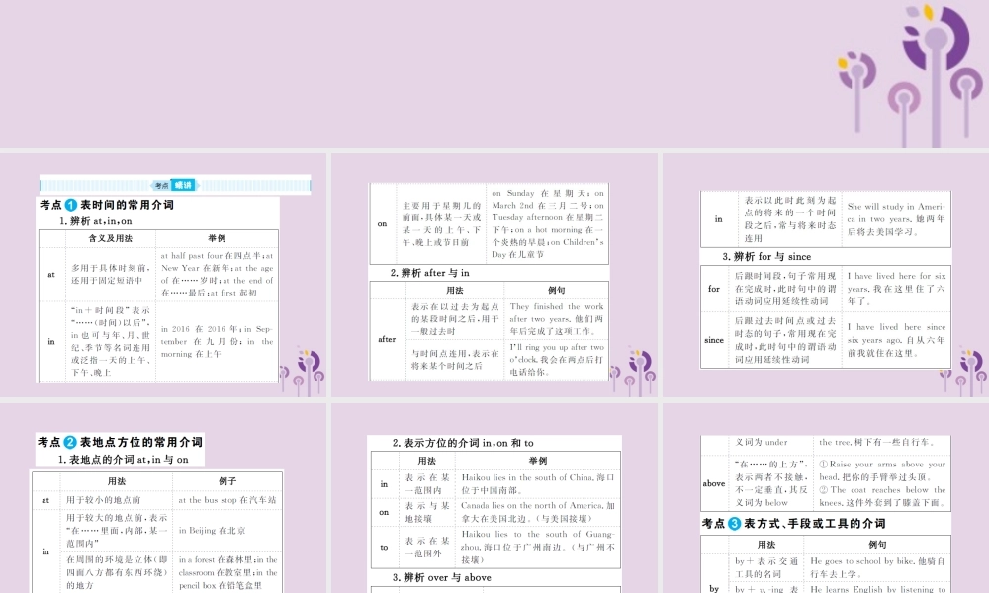Image resolution: width=989 pixels, height=593 pixels.
Task: Select the heading 3. 辨析 over 与 above
Action: (x=441, y=577)
